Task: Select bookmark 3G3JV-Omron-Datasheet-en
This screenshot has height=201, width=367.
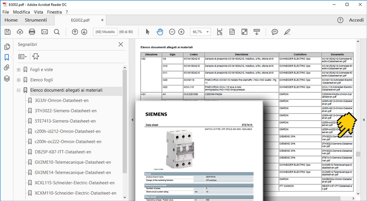Action: tap(62, 100)
